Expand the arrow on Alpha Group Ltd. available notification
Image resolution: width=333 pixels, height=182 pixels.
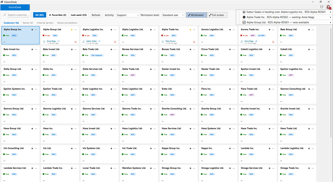(x=331, y=22)
